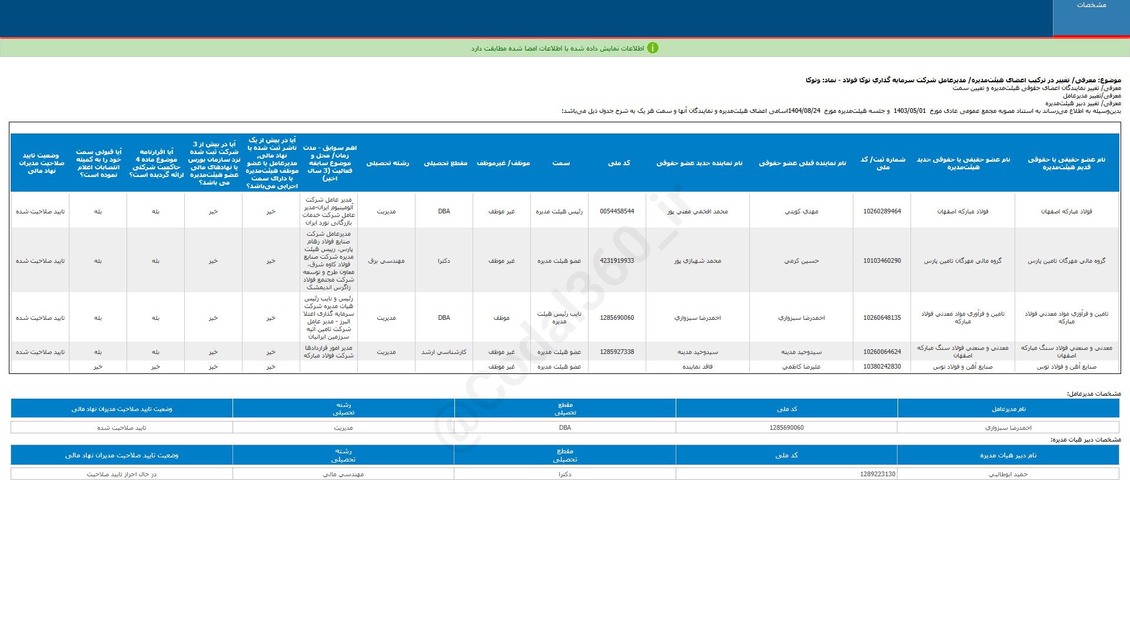Click the سمت column header
Image resolution: width=1130 pixels, height=635 pixels.
[561, 163]
